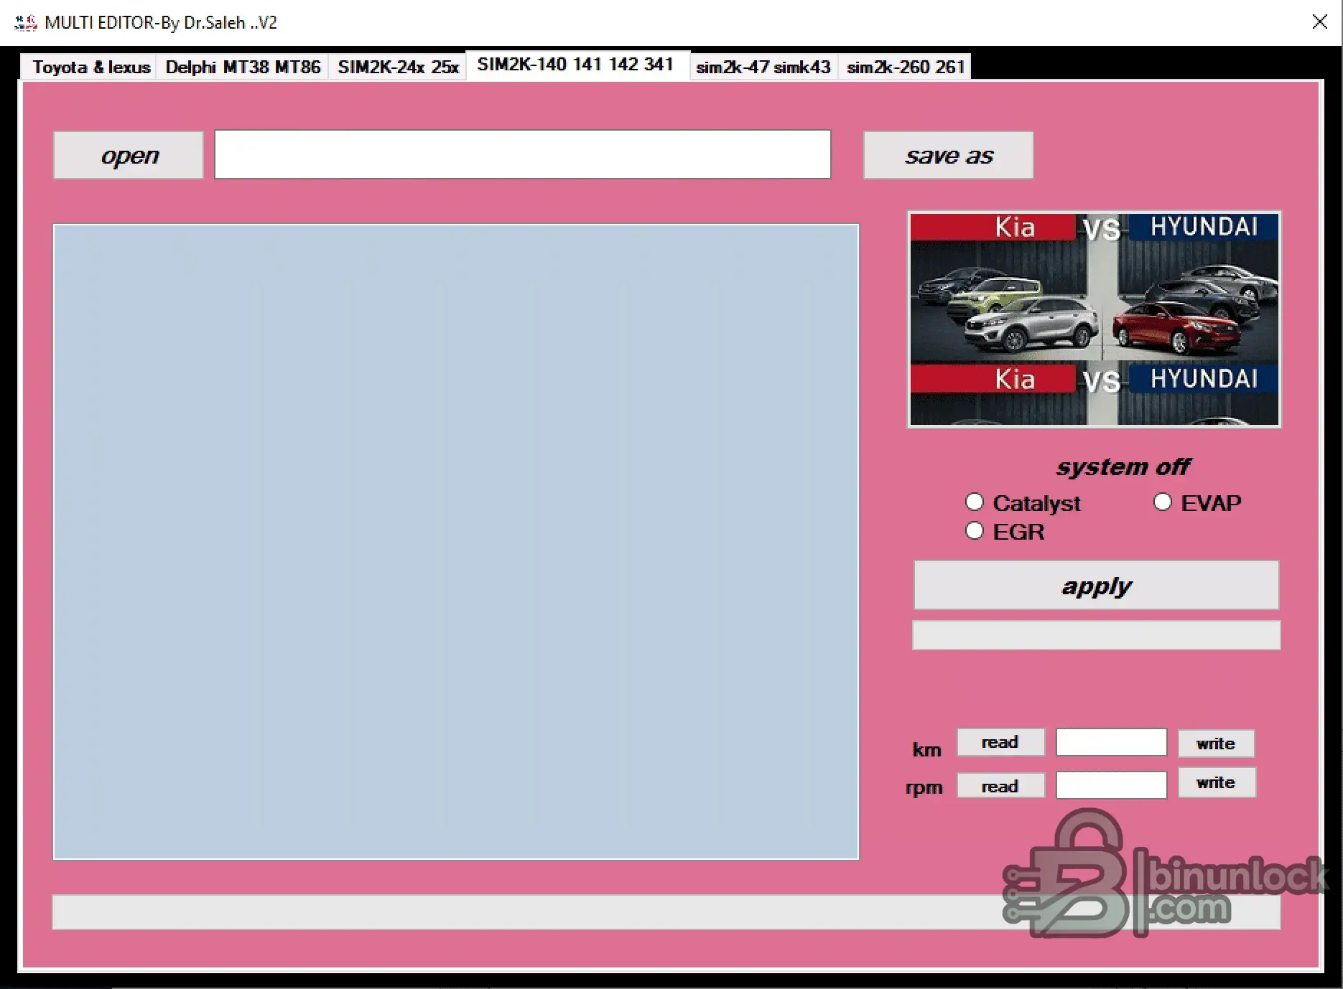Click the open file button
The height and width of the screenshot is (989, 1343).
[129, 155]
